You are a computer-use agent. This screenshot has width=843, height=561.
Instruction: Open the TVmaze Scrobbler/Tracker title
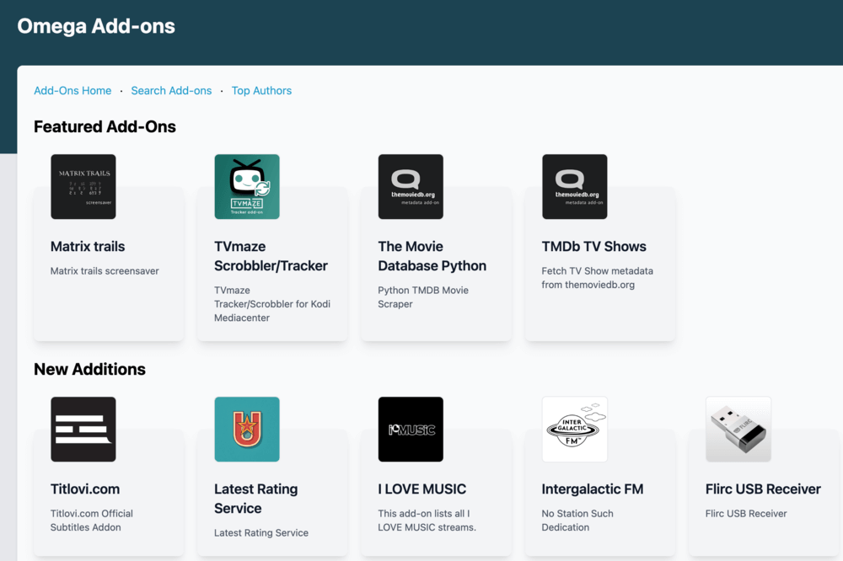[x=271, y=256]
